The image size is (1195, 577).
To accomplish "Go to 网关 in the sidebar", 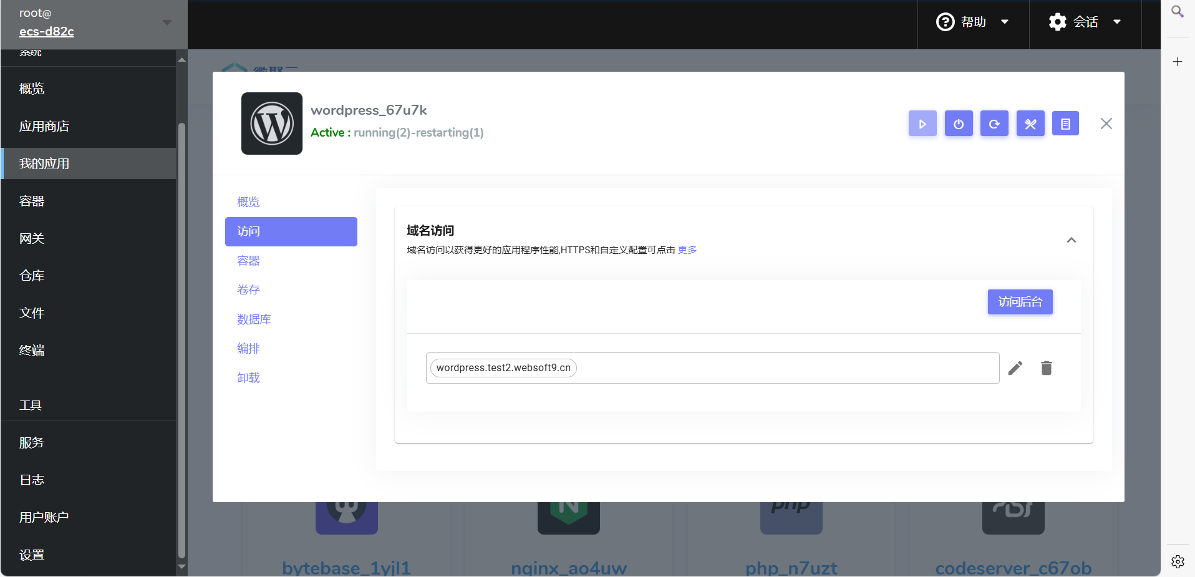I will pos(89,238).
